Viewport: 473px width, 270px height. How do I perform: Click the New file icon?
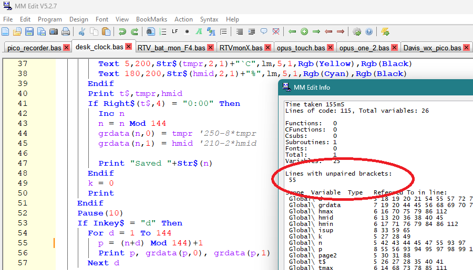(x=6, y=31)
